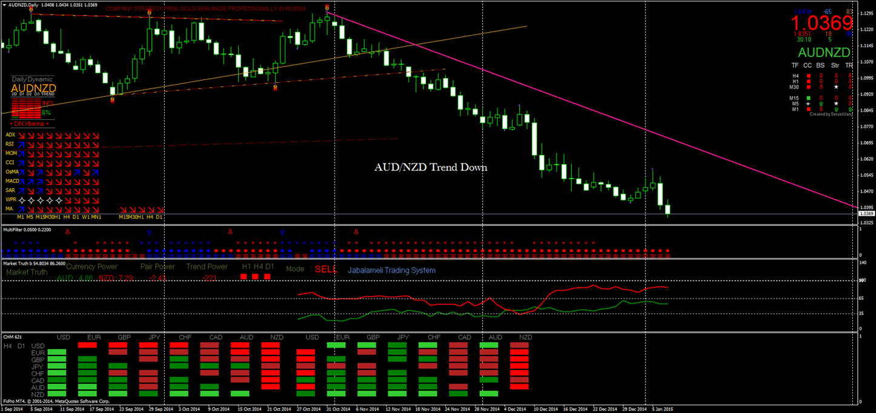Click the red SELL mode text

pyautogui.click(x=325, y=269)
